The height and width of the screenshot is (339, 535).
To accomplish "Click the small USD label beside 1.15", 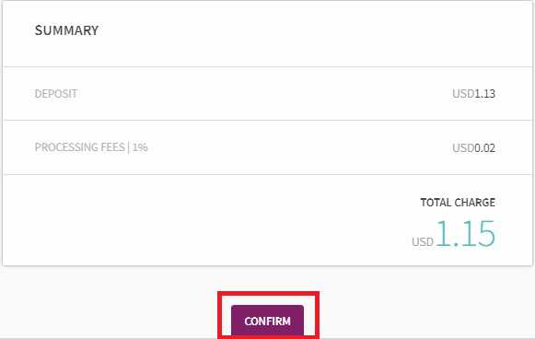I will pyautogui.click(x=423, y=241).
